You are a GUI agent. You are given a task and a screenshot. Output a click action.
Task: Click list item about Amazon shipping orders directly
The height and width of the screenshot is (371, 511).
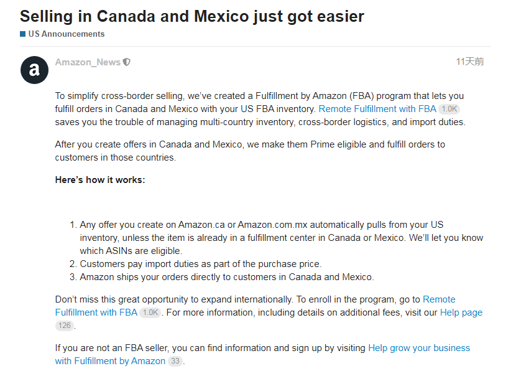227,277
